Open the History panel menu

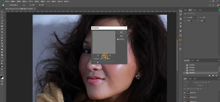click(219, 60)
